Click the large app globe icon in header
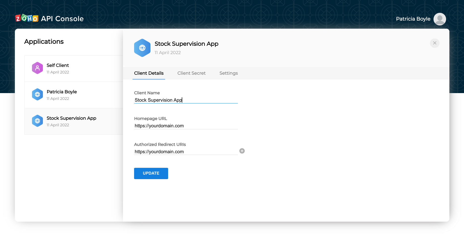The width and height of the screenshot is (464, 238). [142, 48]
